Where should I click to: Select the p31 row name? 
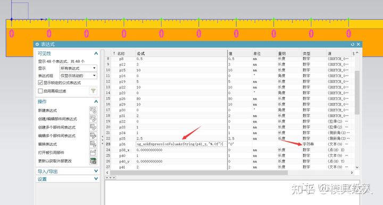tap(122, 116)
